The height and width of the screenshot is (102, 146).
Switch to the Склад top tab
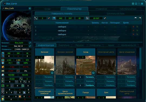pos(48,9)
